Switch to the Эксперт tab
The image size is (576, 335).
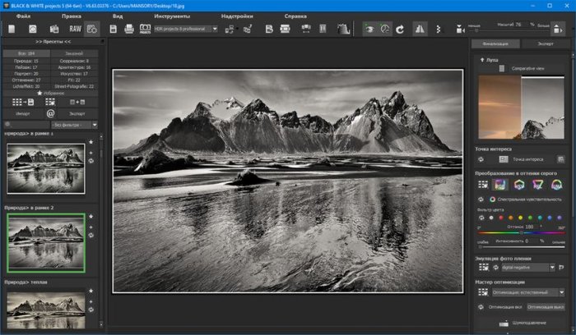point(546,43)
